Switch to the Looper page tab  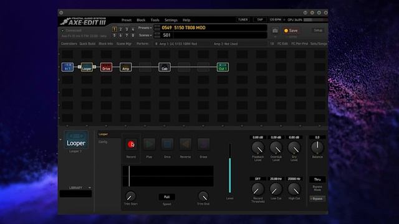click(103, 134)
